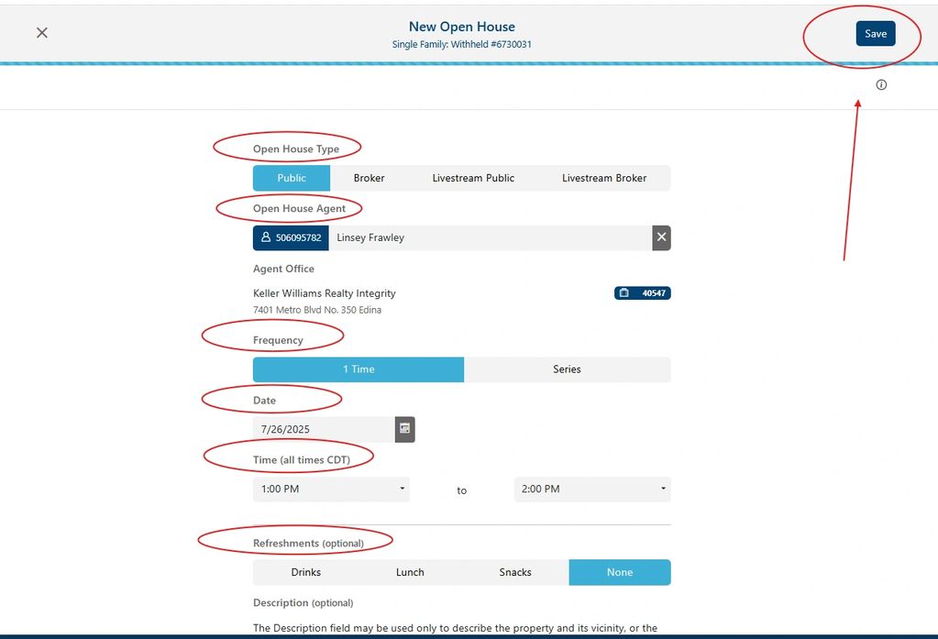Open the 2:00 PM end time dropdown
The width and height of the screenshot is (938, 639).
(x=592, y=489)
